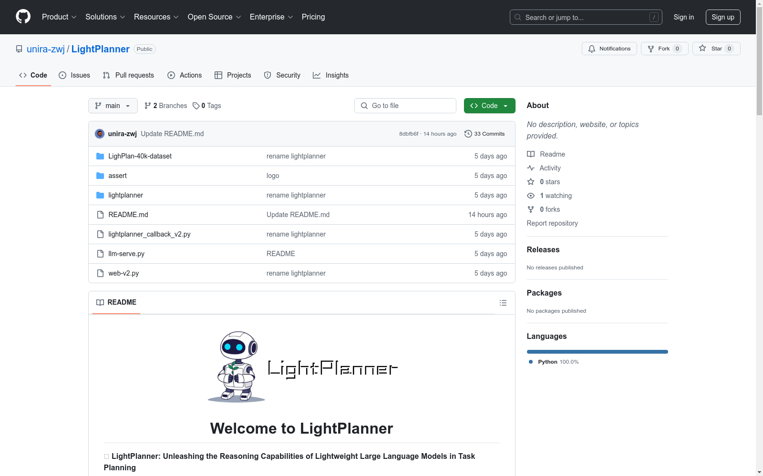Click the search magnifier in header
Image resolution: width=763 pixels, height=476 pixels.
coord(518,17)
